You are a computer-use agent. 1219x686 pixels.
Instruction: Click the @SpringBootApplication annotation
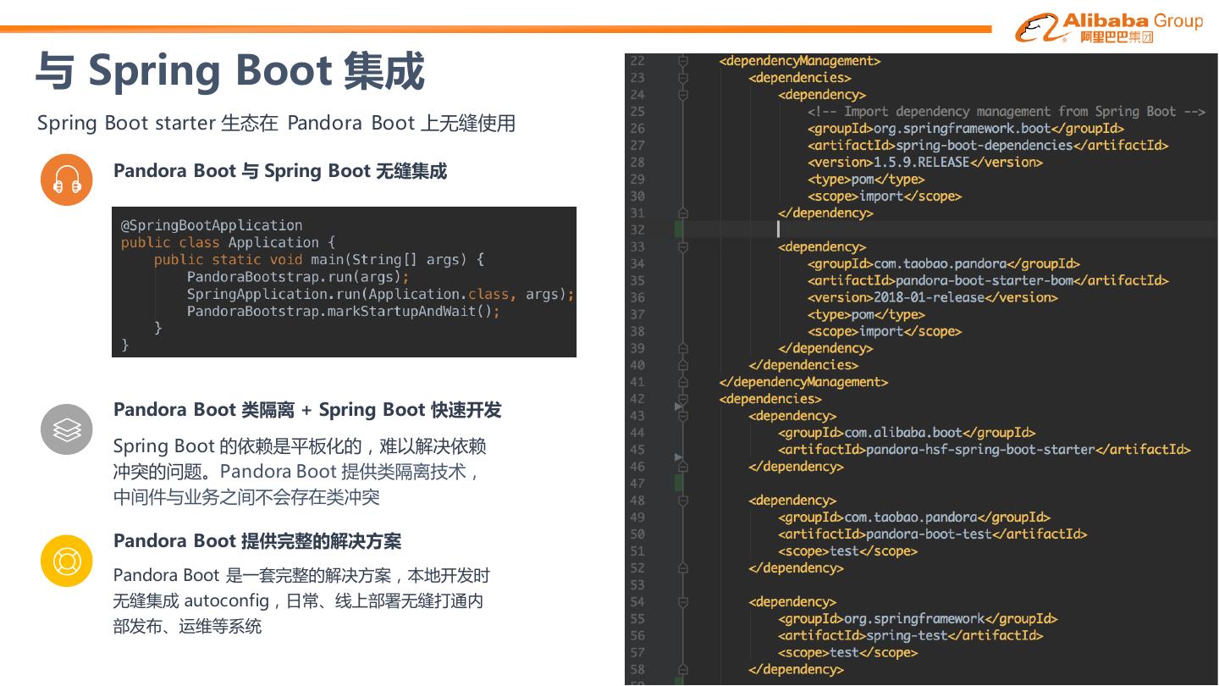tap(212, 225)
